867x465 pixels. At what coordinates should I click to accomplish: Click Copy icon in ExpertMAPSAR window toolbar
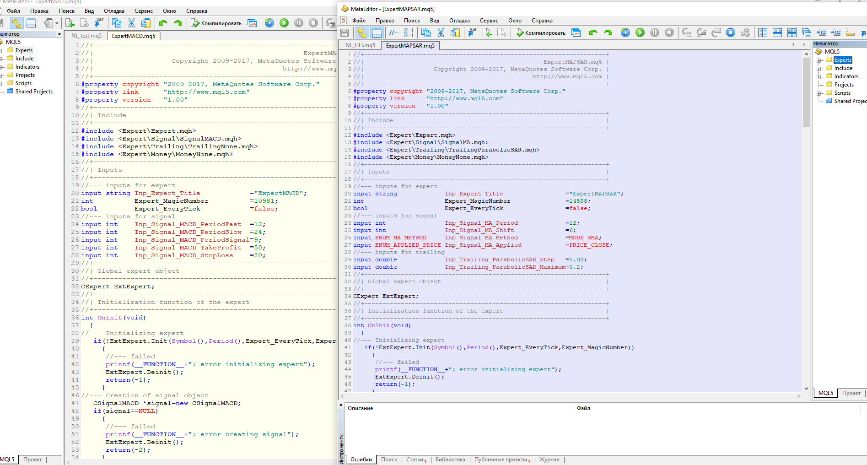click(426, 32)
